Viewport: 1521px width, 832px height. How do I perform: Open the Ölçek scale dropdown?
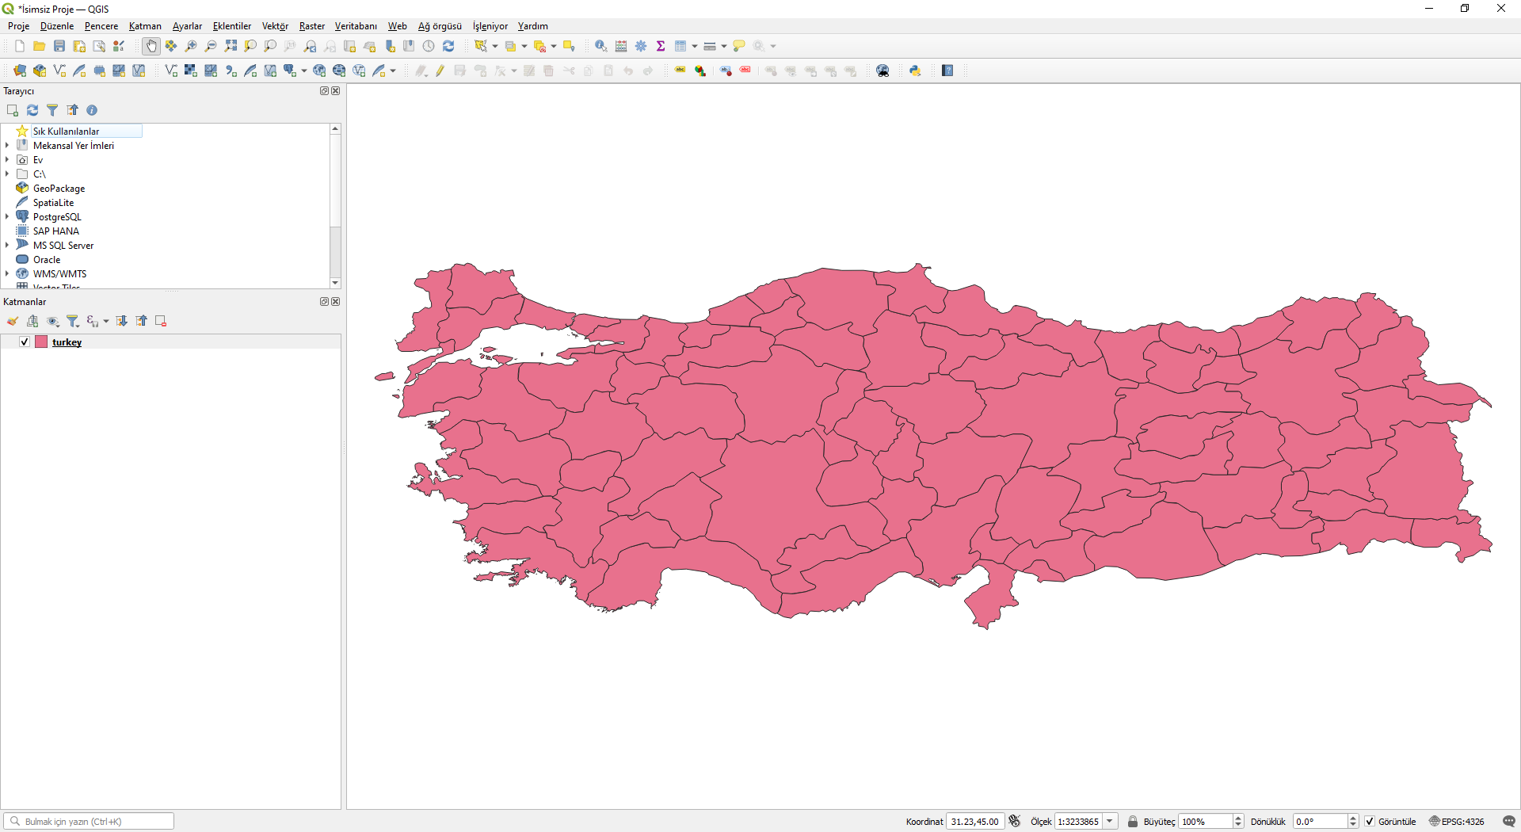[1111, 822]
